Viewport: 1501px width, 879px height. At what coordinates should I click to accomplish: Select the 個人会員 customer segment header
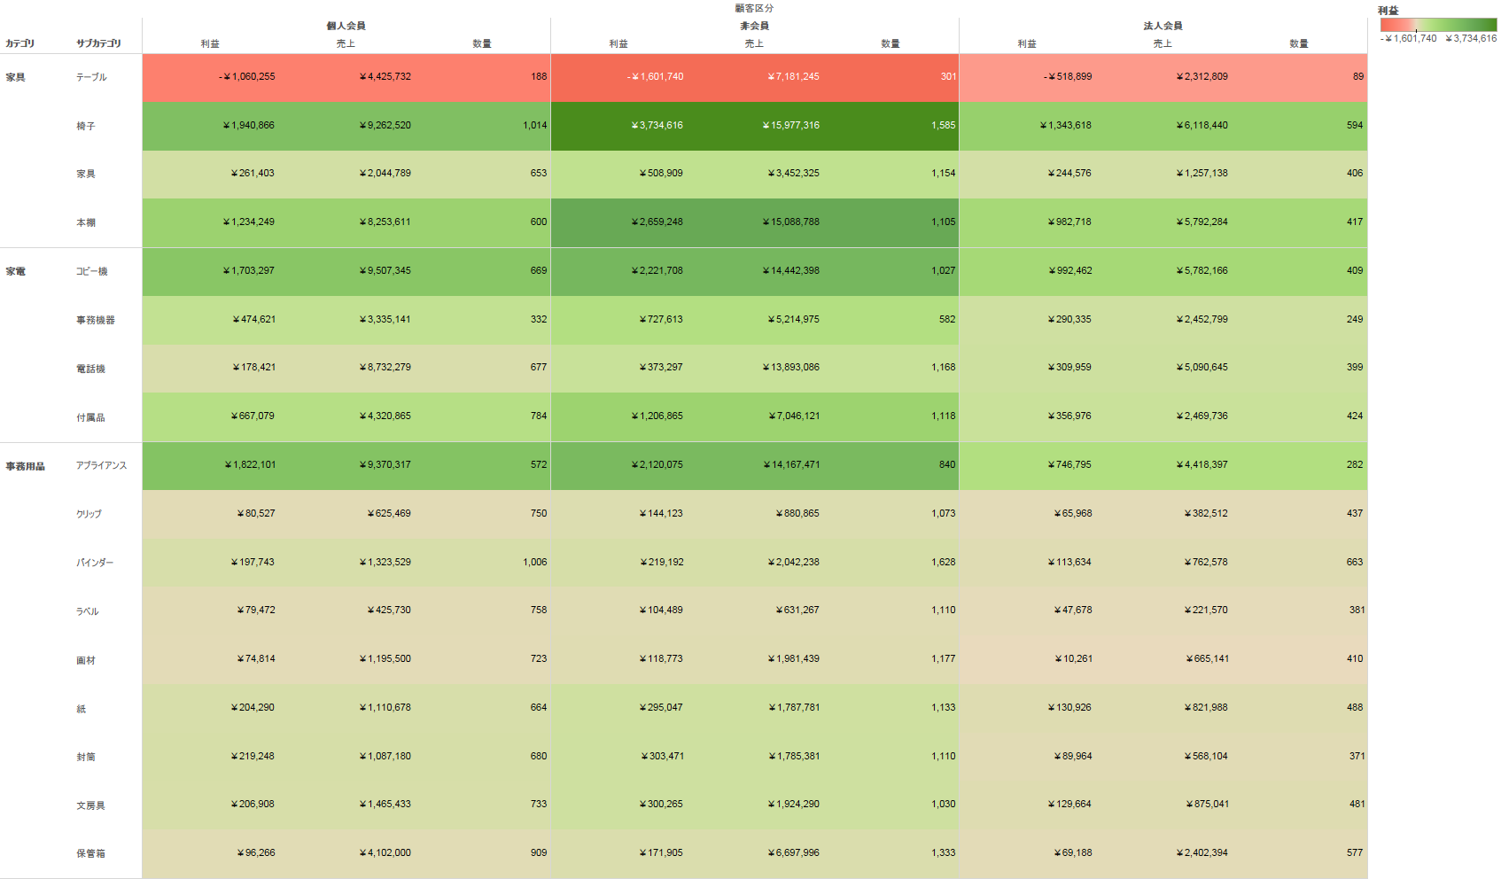346,26
